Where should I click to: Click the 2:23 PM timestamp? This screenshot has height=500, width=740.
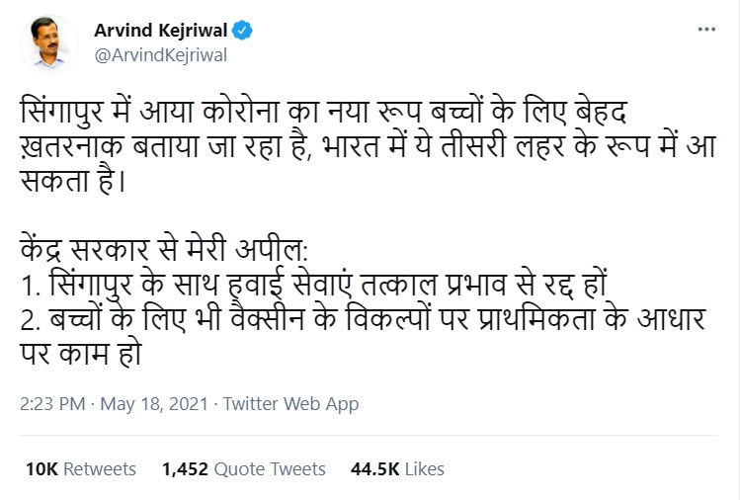51,403
